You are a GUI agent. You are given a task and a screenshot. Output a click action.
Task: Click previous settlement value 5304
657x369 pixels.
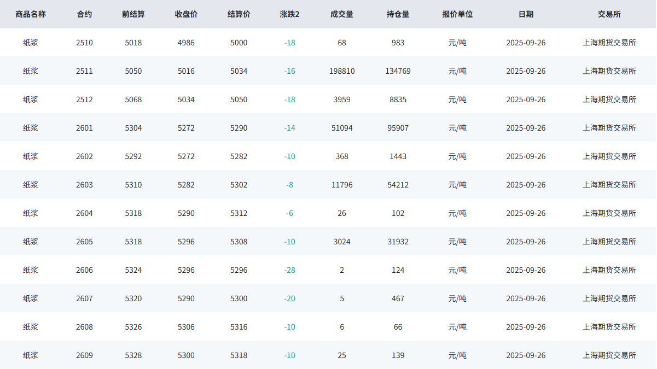click(133, 128)
